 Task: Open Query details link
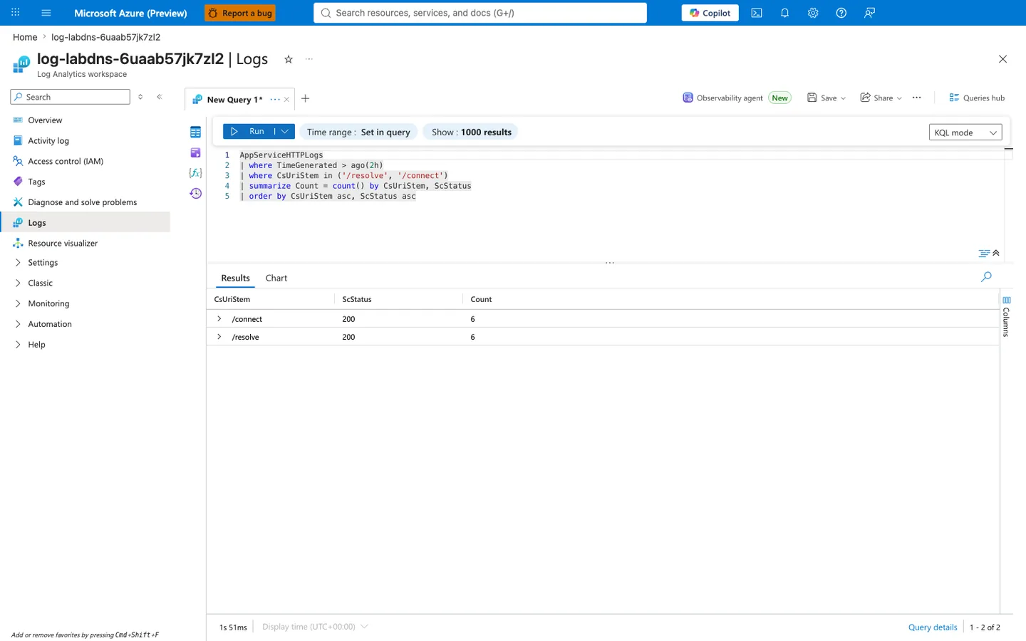coord(933,627)
